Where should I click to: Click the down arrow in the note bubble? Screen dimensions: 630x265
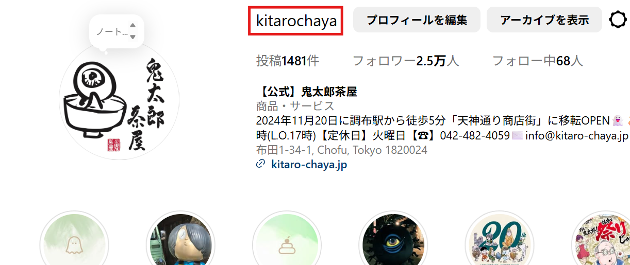[132, 37]
